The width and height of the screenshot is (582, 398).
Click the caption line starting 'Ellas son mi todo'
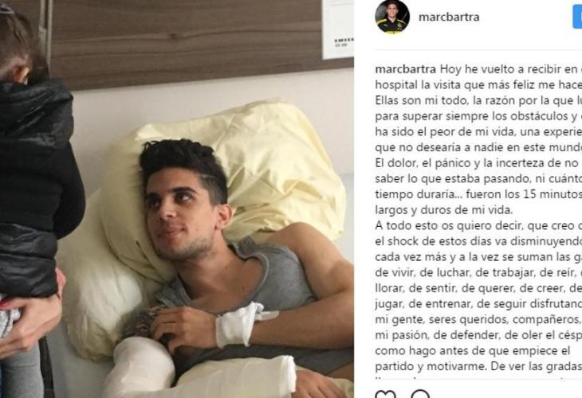[x=478, y=100]
